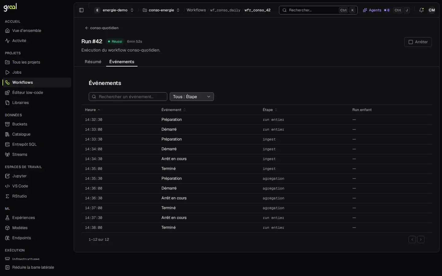
Task: Open Vue d'ensemble in sidebar
Action: pos(37,31)
